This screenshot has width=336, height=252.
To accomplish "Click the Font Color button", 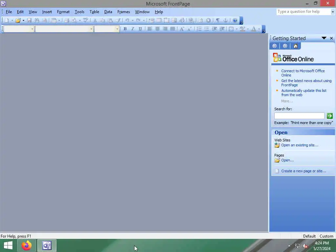I will (x=254, y=29).
